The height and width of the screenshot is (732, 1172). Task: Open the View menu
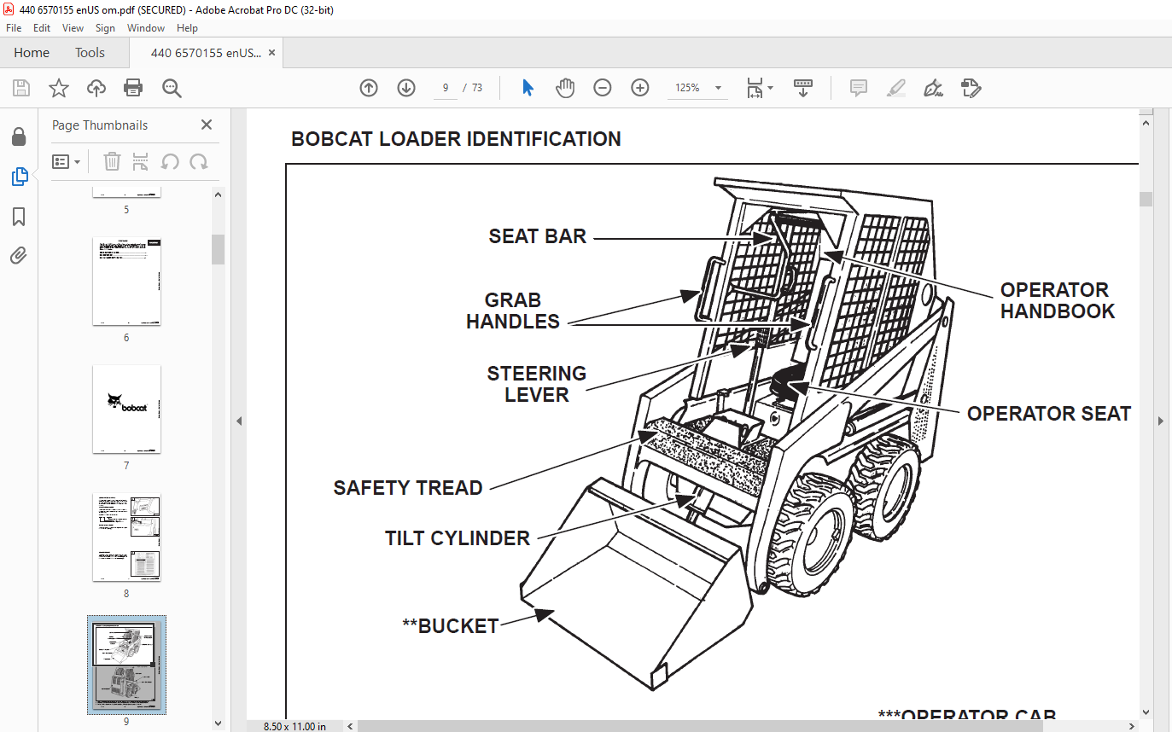(73, 28)
